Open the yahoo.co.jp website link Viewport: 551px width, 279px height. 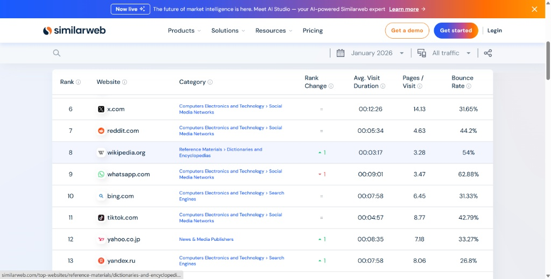pyautogui.click(x=124, y=239)
